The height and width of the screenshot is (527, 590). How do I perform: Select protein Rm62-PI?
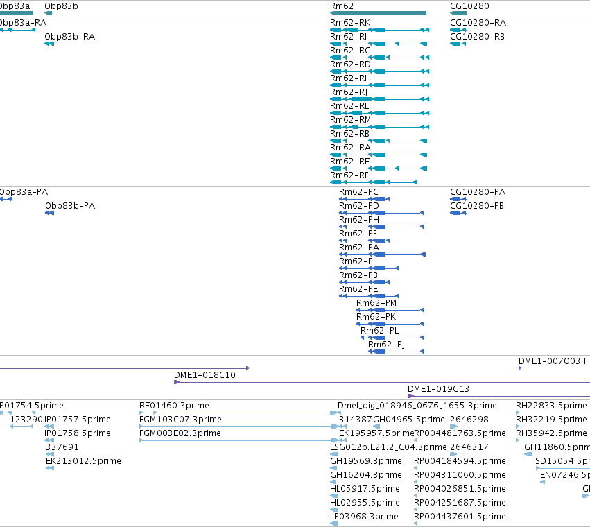pyautogui.click(x=369, y=268)
